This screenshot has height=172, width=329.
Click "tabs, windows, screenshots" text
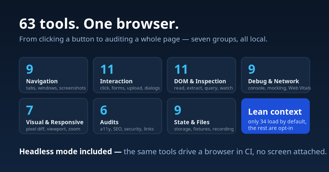coord(56,88)
